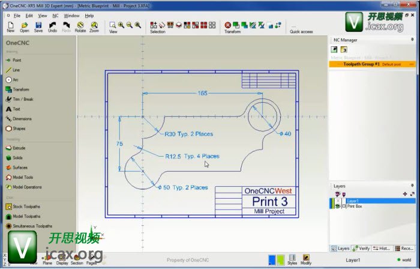Click the first icon in the Selection group
This screenshot has height=269, width=420.
pyautogui.click(x=154, y=25)
